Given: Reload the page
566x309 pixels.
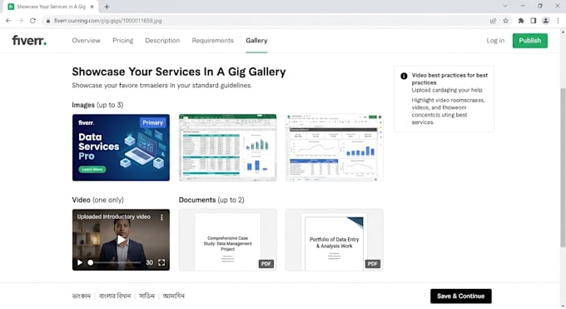Looking at the screenshot, I should (32, 21).
